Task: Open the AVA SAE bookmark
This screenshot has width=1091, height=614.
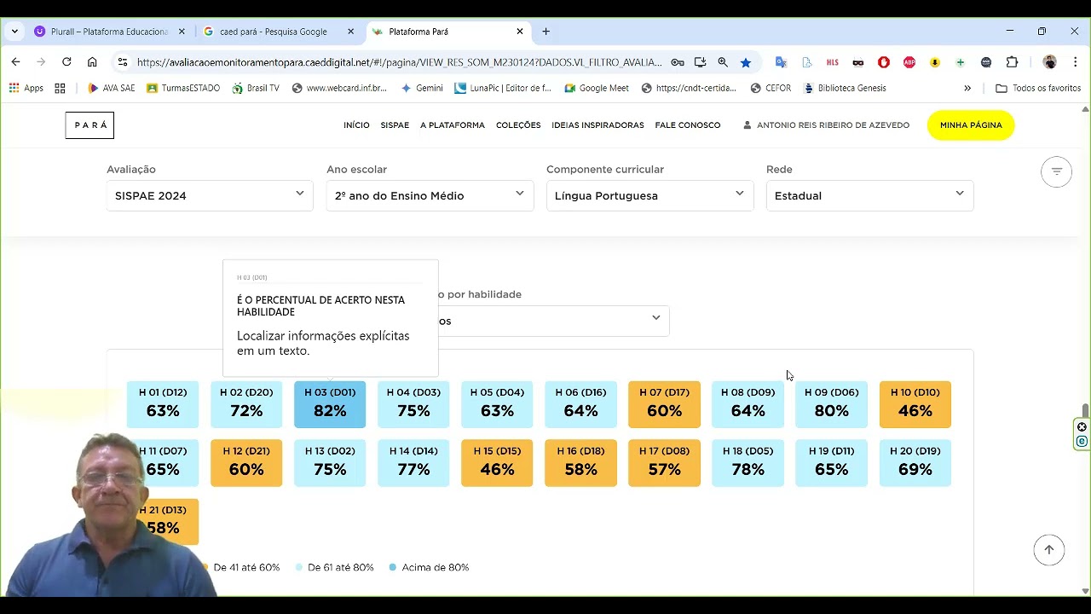Action: [112, 88]
